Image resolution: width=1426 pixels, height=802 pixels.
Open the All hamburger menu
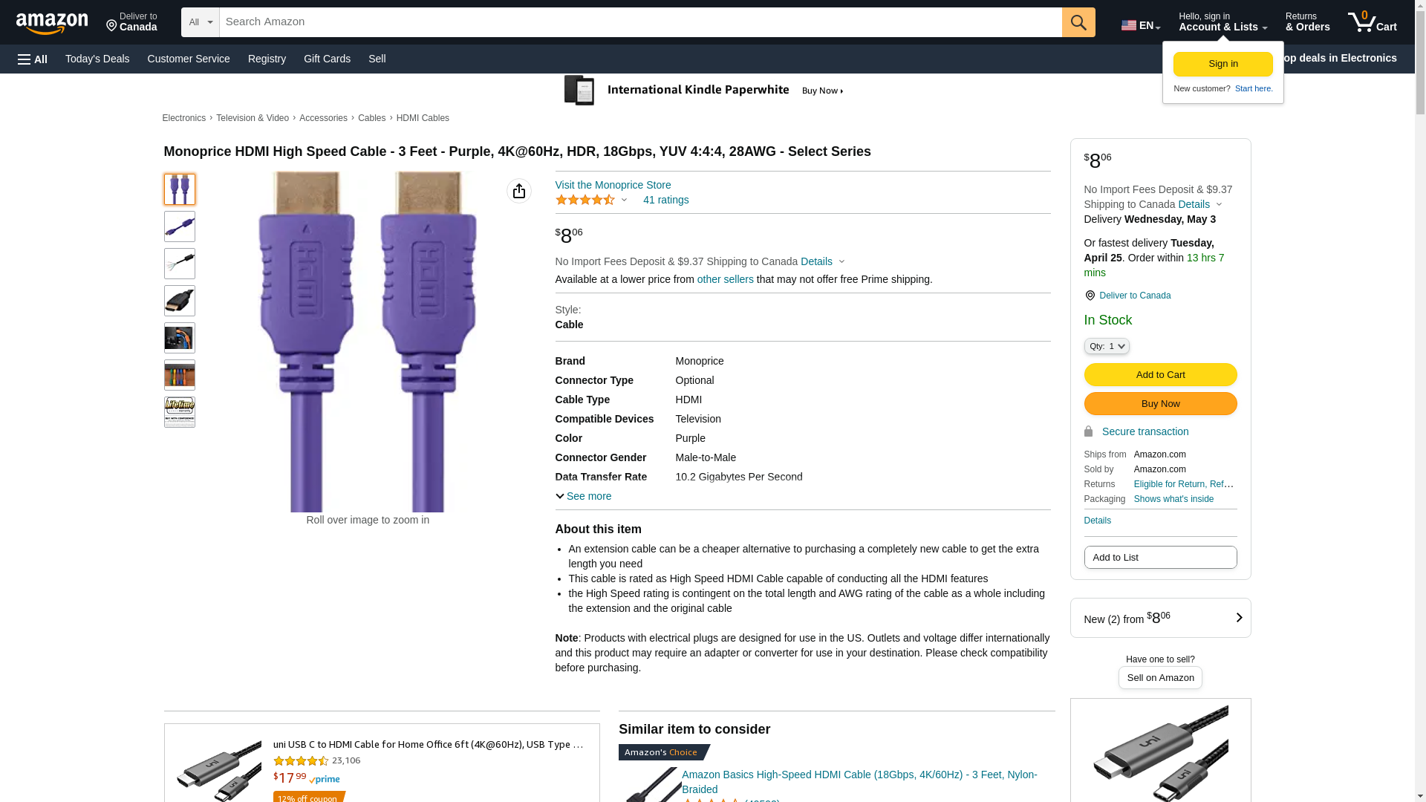click(33, 59)
